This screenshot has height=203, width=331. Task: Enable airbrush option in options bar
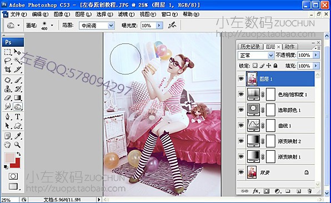[172, 26]
